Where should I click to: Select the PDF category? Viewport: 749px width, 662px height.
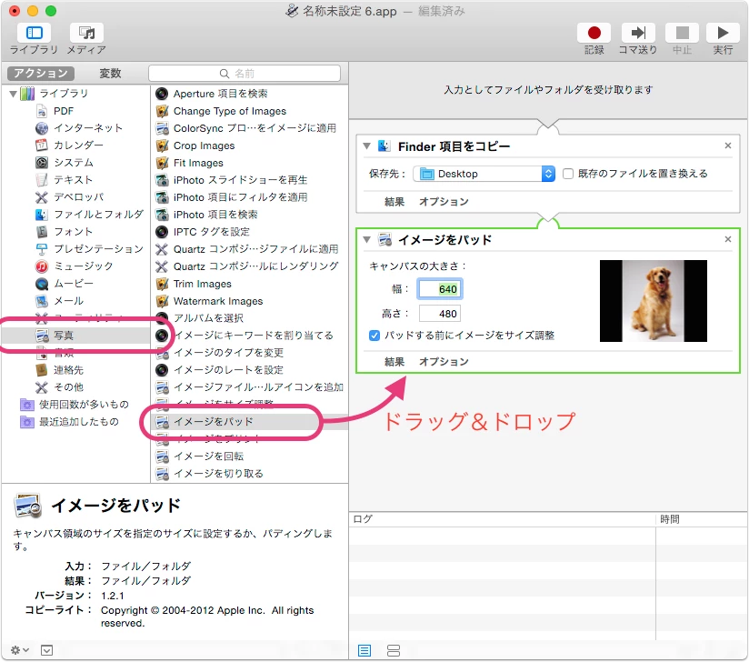click(x=64, y=111)
